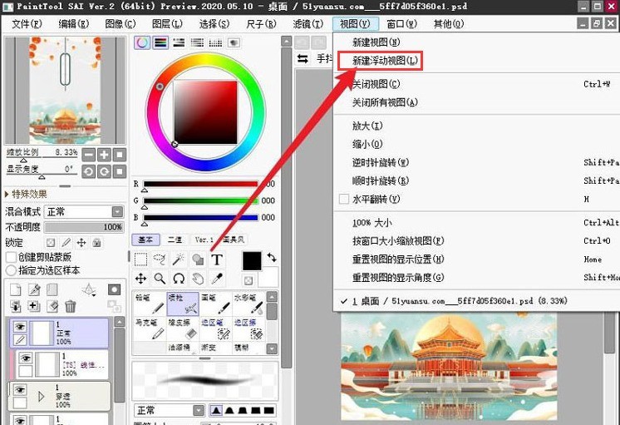Screen dimensions: 620x425
Task: Pick the Eyedropper color picker tool
Action: point(217,279)
